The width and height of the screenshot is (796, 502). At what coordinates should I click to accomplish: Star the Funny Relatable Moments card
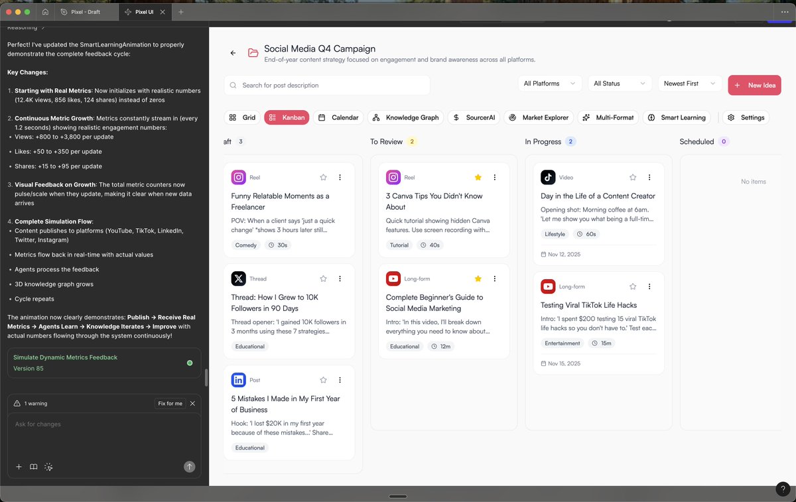point(323,177)
